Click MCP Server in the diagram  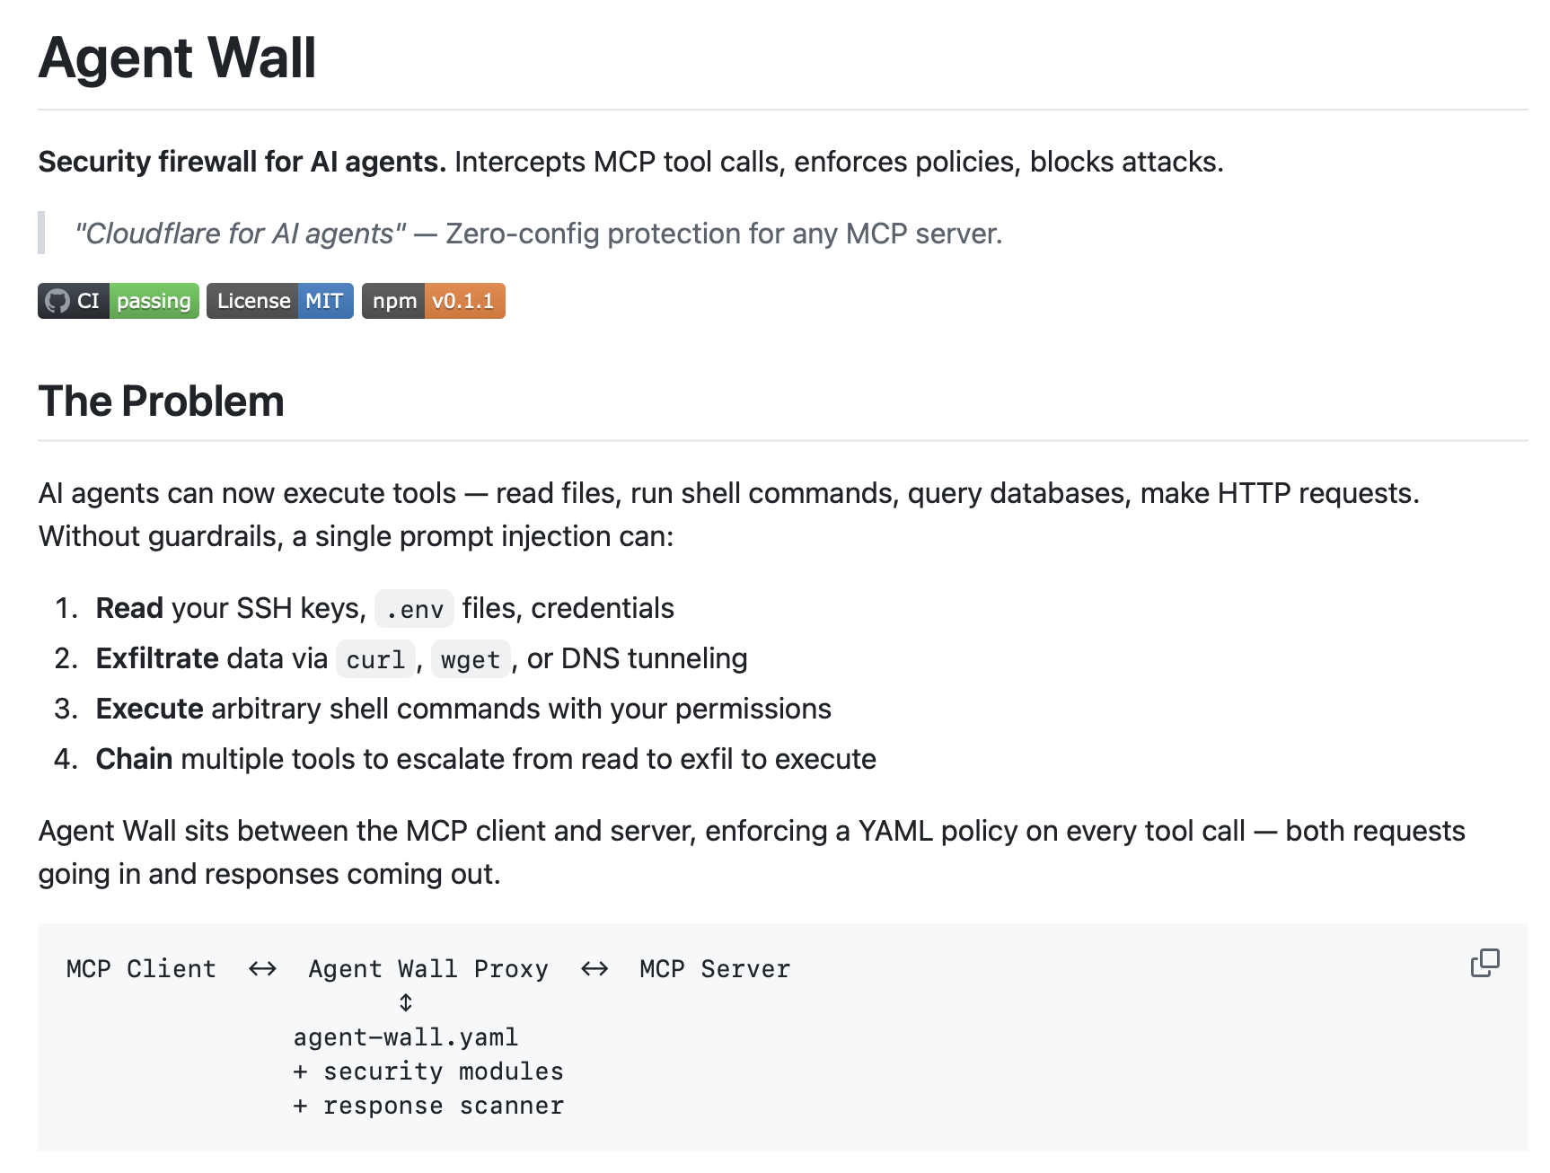714,969
